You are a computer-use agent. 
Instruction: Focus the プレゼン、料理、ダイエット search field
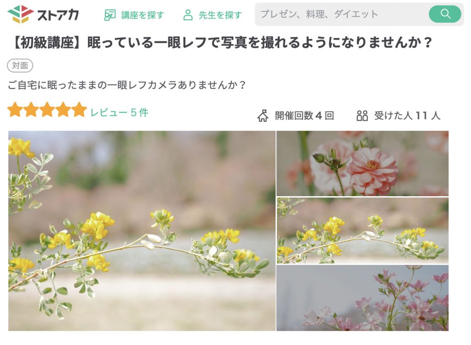click(342, 14)
